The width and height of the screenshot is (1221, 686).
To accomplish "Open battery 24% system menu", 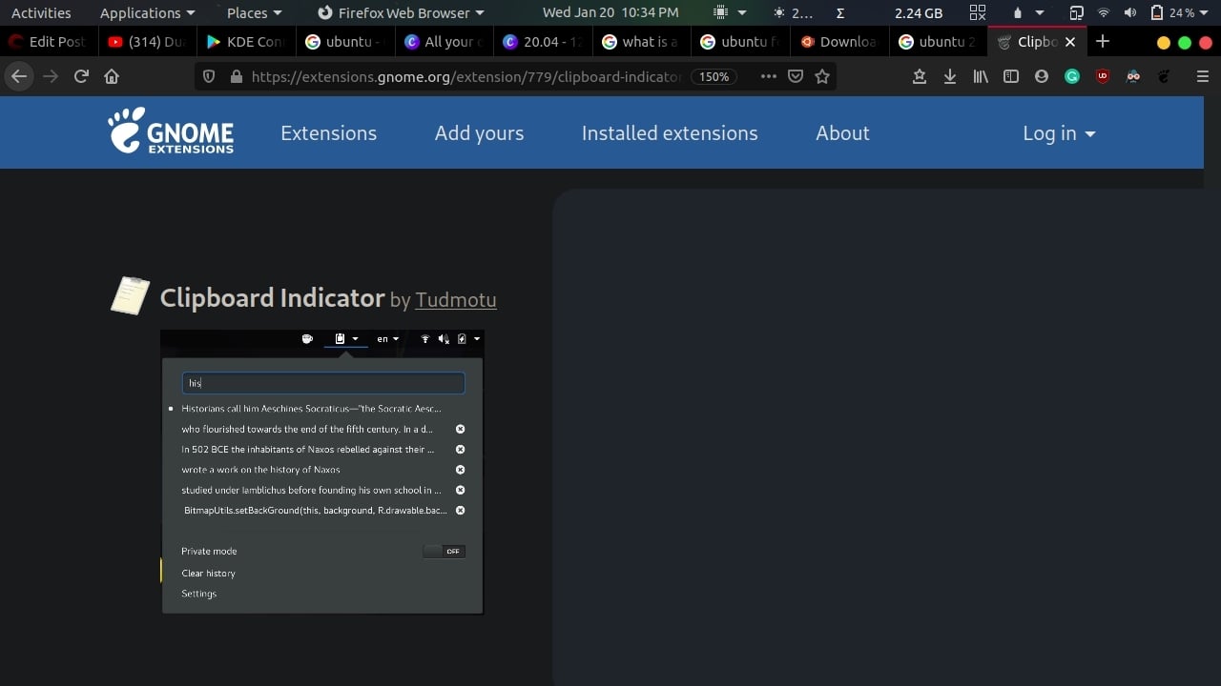I will pos(1179,13).
